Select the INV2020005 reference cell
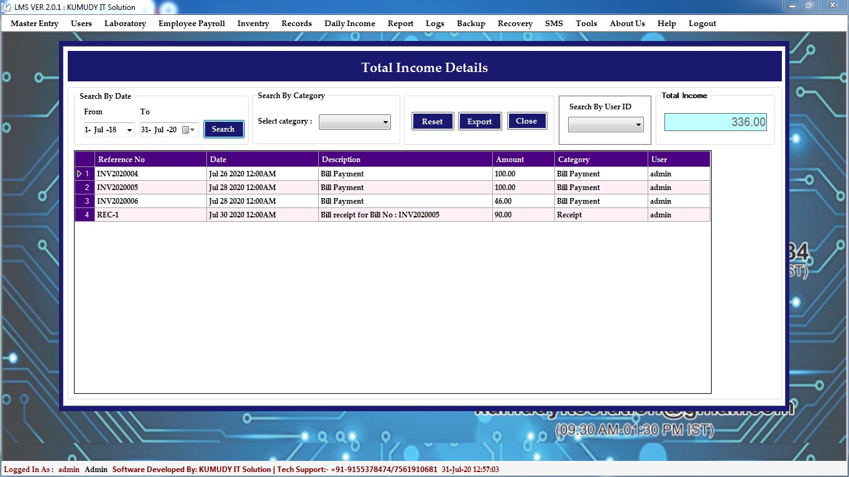The image size is (849, 477). 150,188
